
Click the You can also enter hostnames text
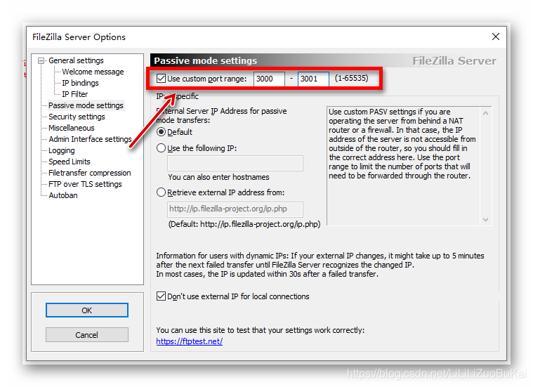pos(218,177)
